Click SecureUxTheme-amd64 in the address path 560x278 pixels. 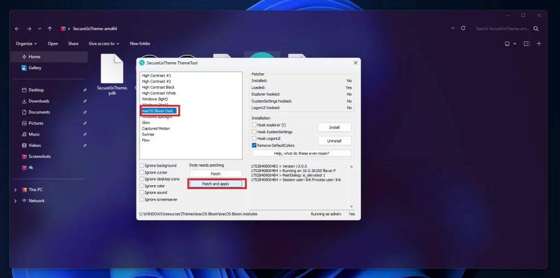(95, 28)
